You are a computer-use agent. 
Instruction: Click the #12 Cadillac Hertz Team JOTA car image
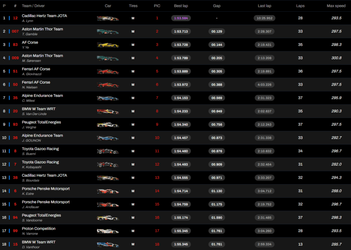[x=108, y=18]
